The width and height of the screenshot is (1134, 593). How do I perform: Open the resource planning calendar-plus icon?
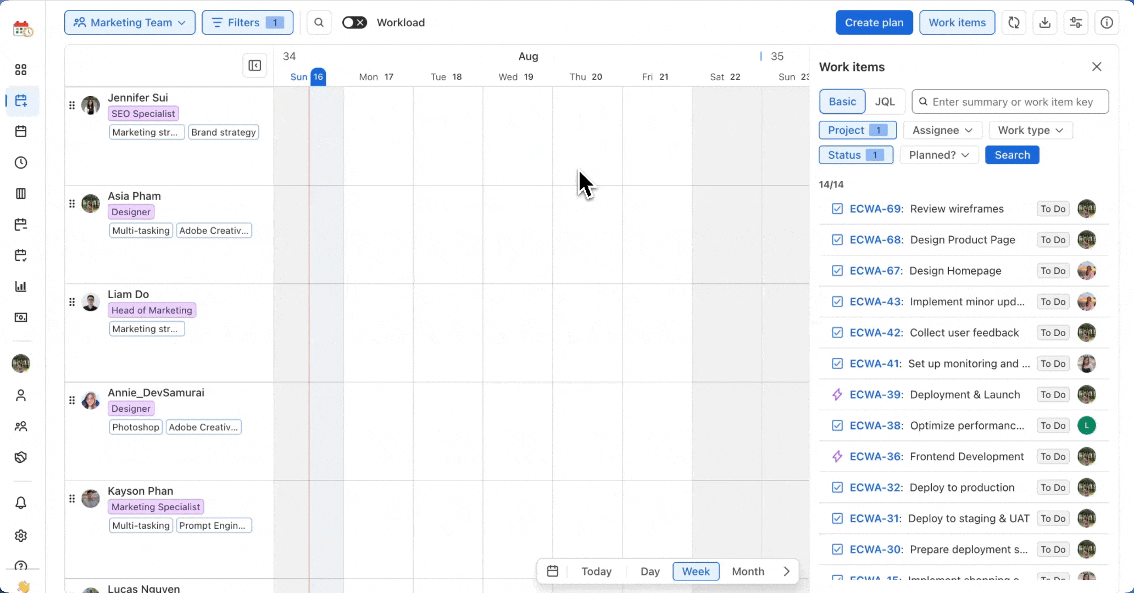point(21,101)
